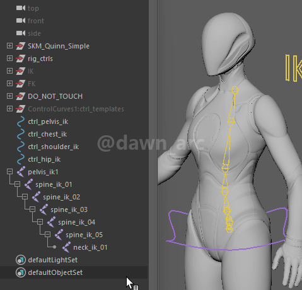Click the rig_ctrls transform node icon

(x=21, y=59)
